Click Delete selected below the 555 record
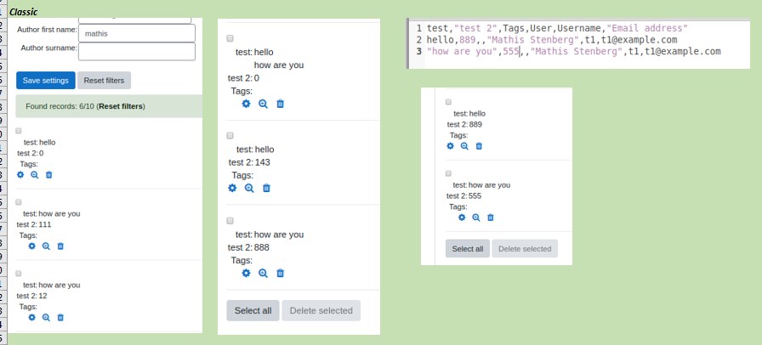The height and width of the screenshot is (345, 762). tap(525, 249)
